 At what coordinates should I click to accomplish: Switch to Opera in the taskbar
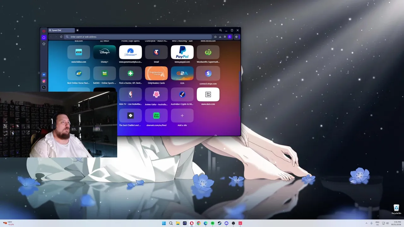tap(192, 223)
